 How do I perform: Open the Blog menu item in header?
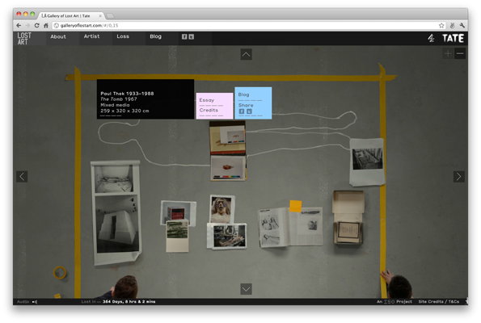tap(155, 36)
